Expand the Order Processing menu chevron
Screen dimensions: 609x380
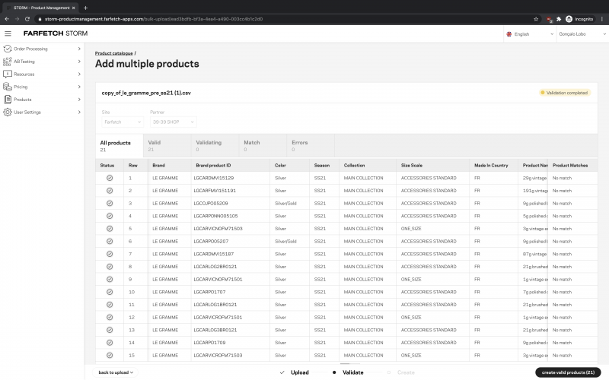[79, 49]
